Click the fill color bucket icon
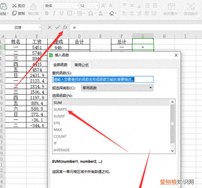The image size is (202, 188). click(x=91, y=13)
